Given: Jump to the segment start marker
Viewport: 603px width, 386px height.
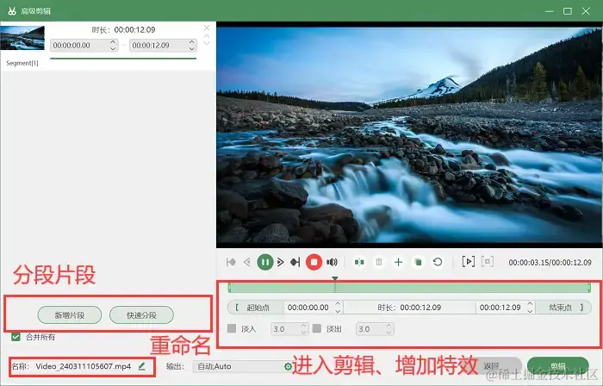Looking at the screenshot, I should tap(231, 262).
